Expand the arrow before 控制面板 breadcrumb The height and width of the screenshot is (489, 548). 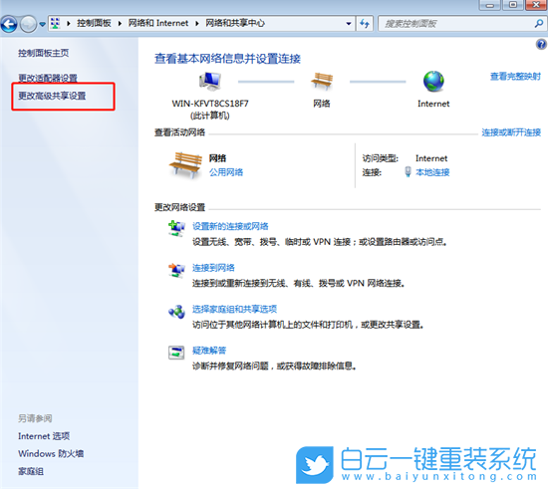tap(69, 23)
